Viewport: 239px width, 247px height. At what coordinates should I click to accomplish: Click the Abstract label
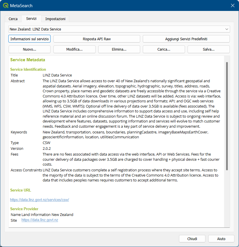click(x=18, y=81)
